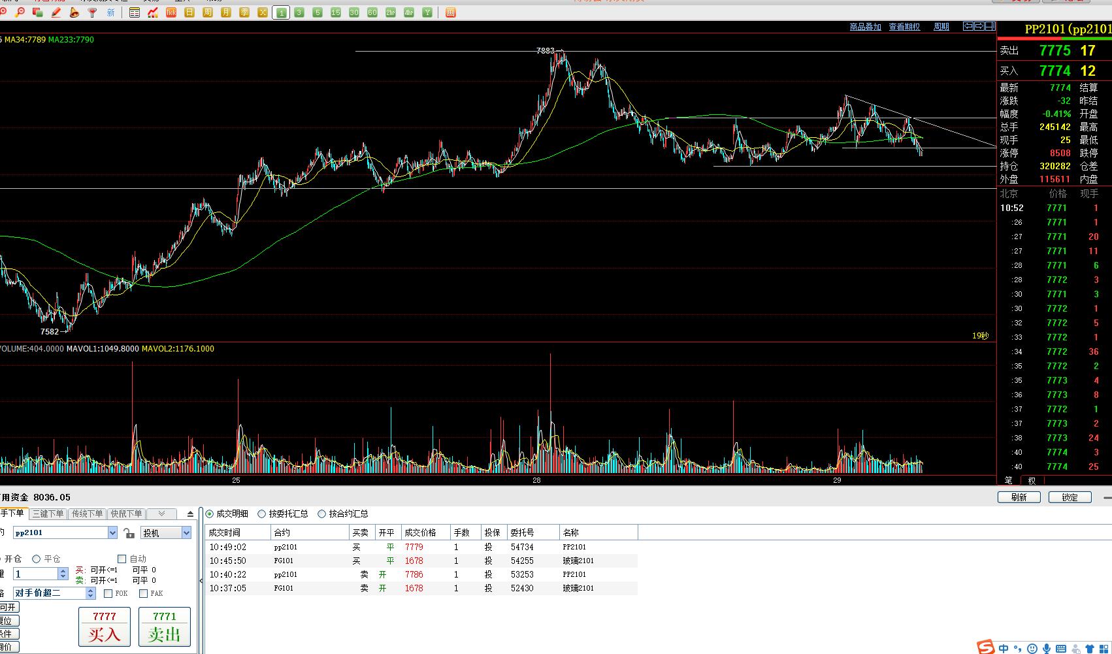Screen dimensions: 1112x654
Task: Select the 成交明细 radio button
Action: [x=210, y=514]
